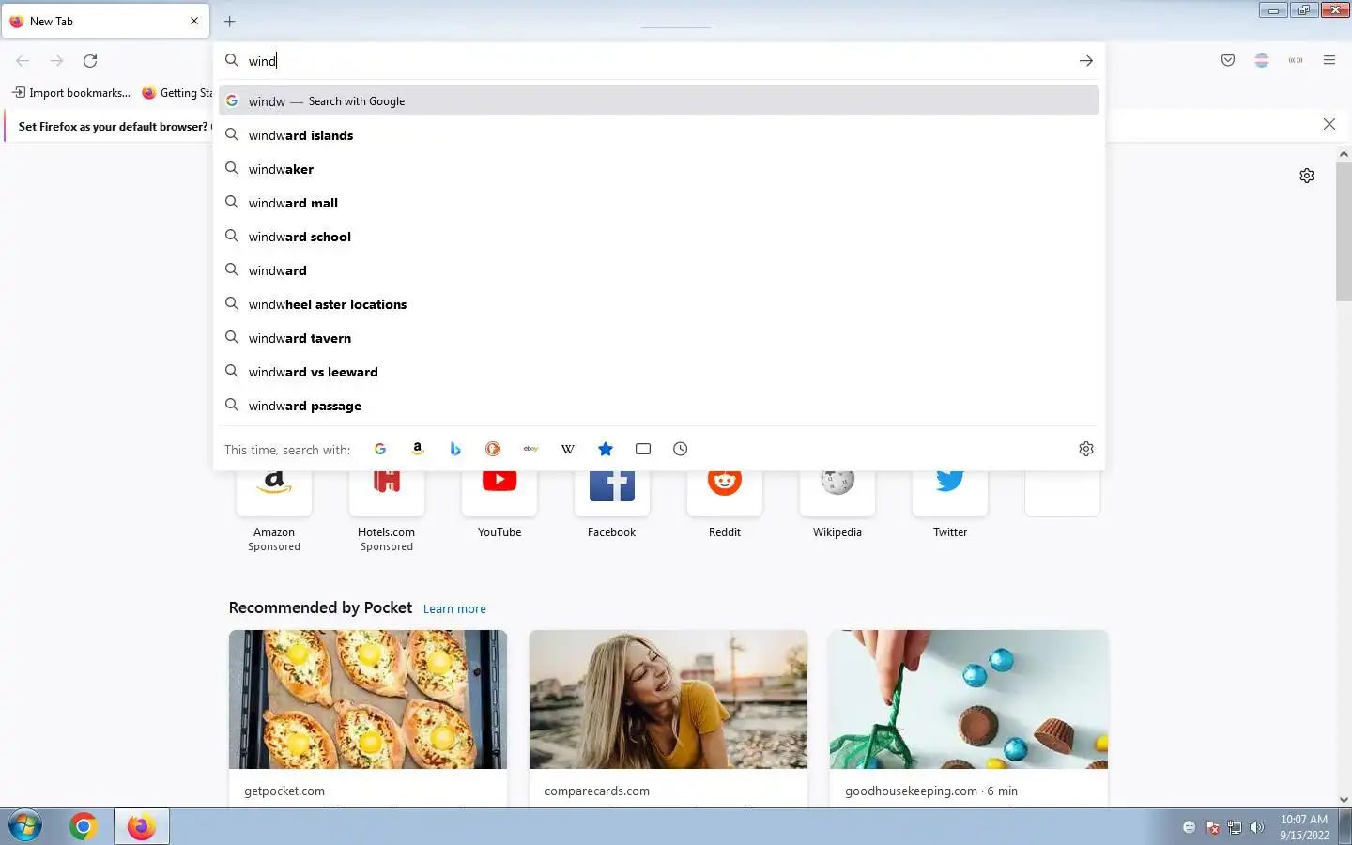Screen dimensions: 1352x845
Task: Pick the 'windward passage' suggestion
Action: (659, 406)
